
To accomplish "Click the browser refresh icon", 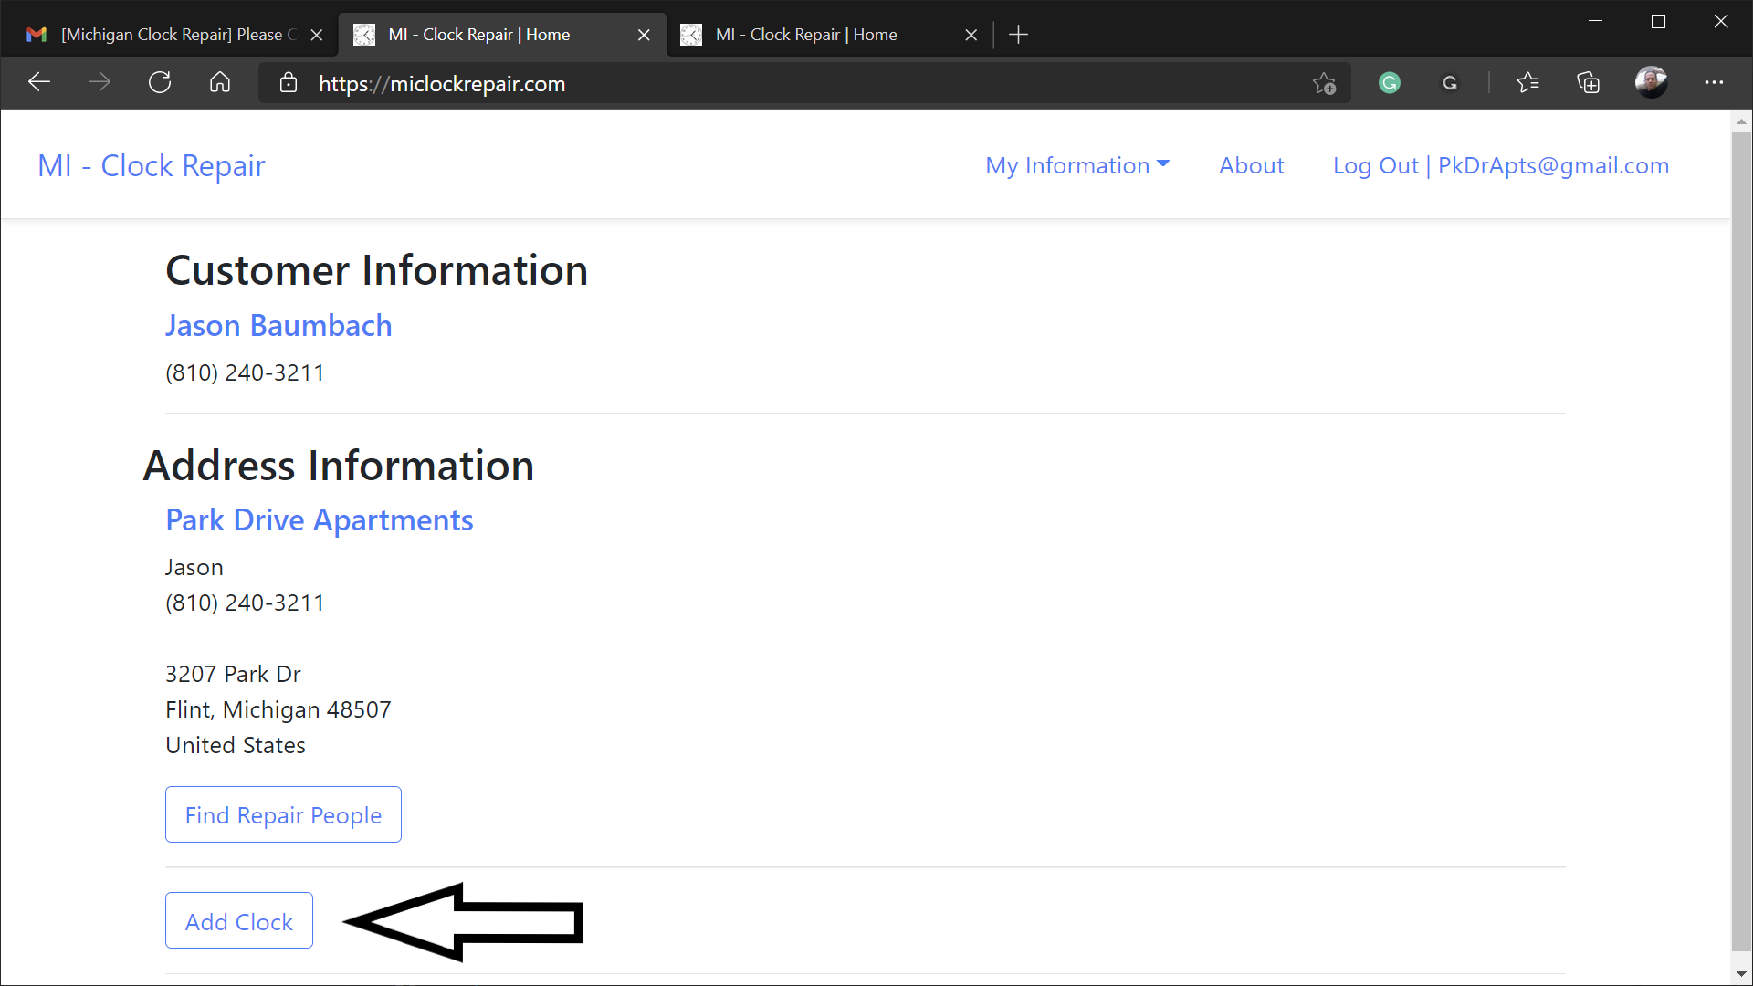I will (159, 83).
